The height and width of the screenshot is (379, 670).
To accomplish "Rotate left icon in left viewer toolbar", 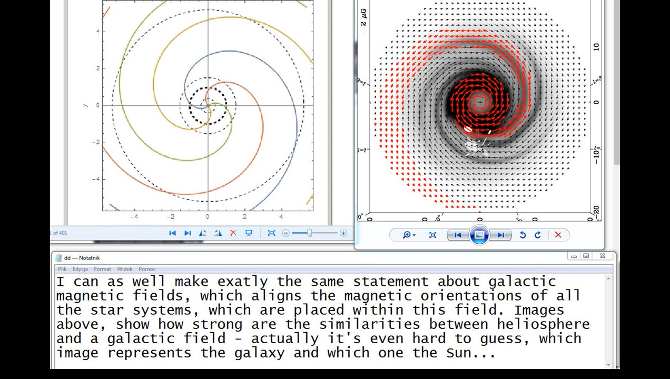I will coord(203,233).
